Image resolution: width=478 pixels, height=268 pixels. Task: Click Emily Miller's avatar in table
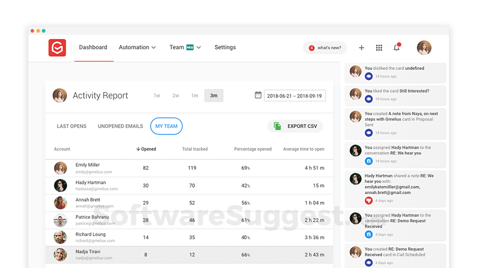60,168
